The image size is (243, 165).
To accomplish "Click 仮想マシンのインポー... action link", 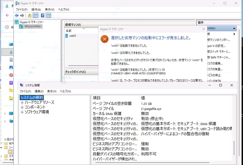I will click(x=218, y=40).
